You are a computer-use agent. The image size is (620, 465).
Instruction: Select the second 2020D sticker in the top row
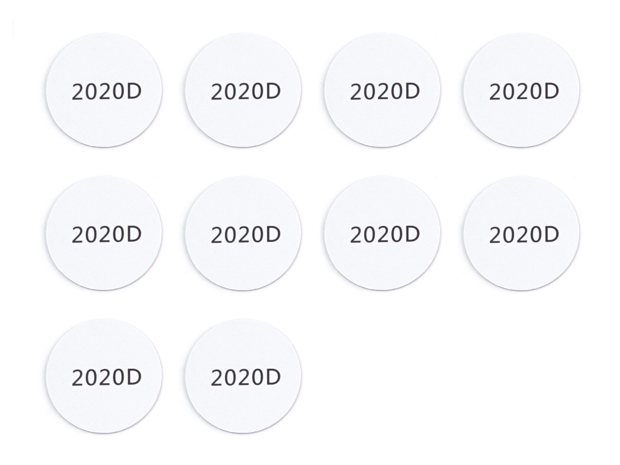pos(243,90)
